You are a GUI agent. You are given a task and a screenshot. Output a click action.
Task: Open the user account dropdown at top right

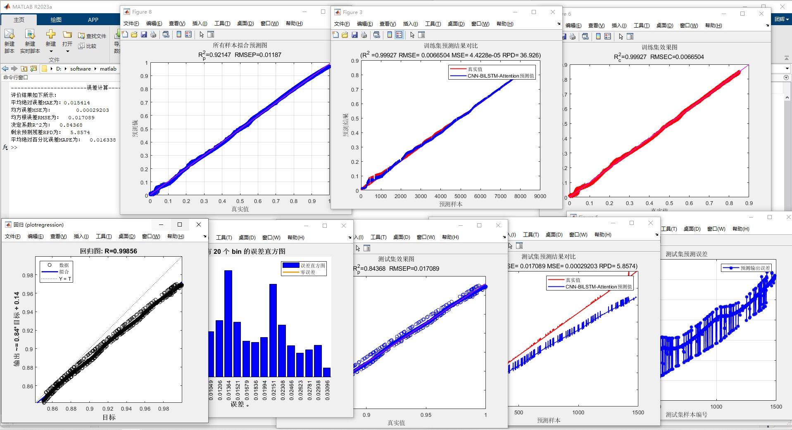click(782, 19)
